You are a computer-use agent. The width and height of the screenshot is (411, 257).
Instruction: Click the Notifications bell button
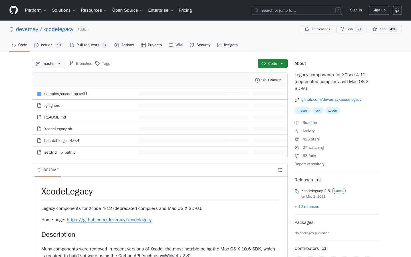[x=317, y=29]
